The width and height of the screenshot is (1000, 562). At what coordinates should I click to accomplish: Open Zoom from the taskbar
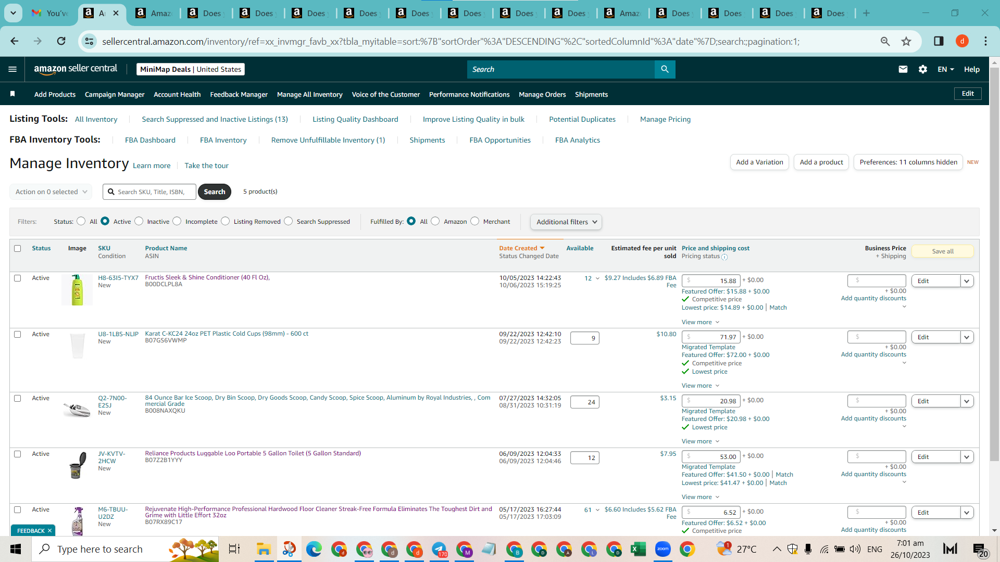[663, 549]
